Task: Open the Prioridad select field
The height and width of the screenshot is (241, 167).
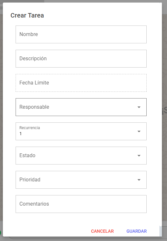Action: coord(81,180)
